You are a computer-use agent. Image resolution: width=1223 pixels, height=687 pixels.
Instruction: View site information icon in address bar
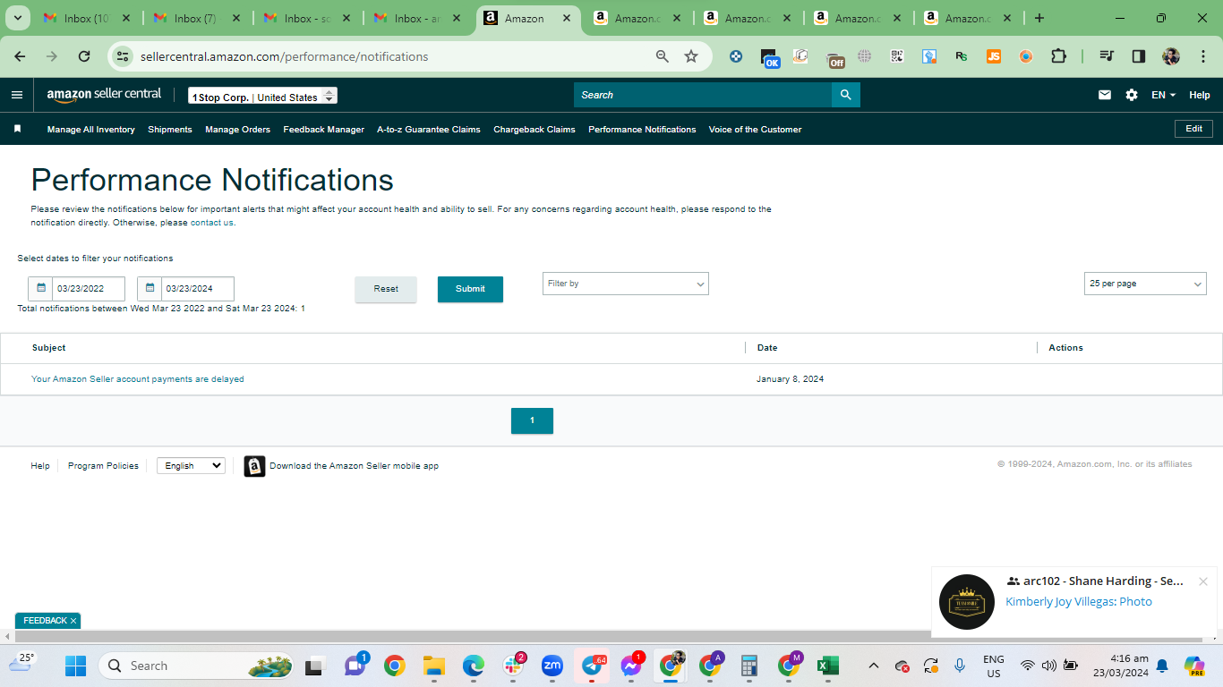pos(124,56)
